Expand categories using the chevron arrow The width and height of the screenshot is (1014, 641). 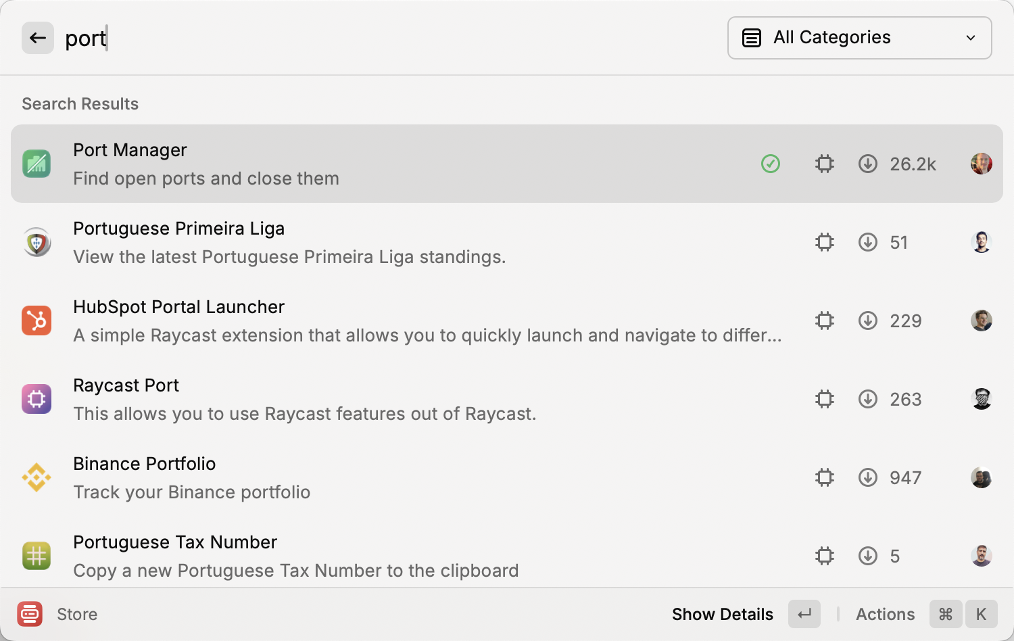971,38
